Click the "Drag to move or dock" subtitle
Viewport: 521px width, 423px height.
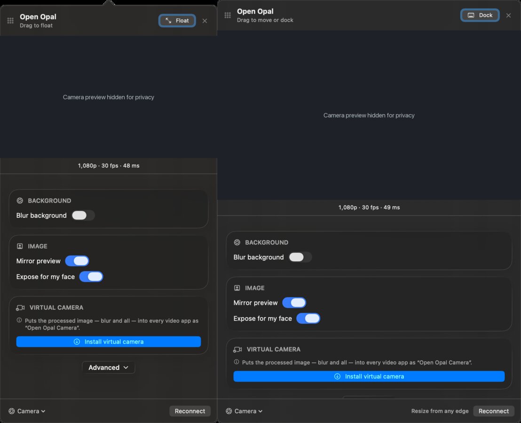(265, 20)
